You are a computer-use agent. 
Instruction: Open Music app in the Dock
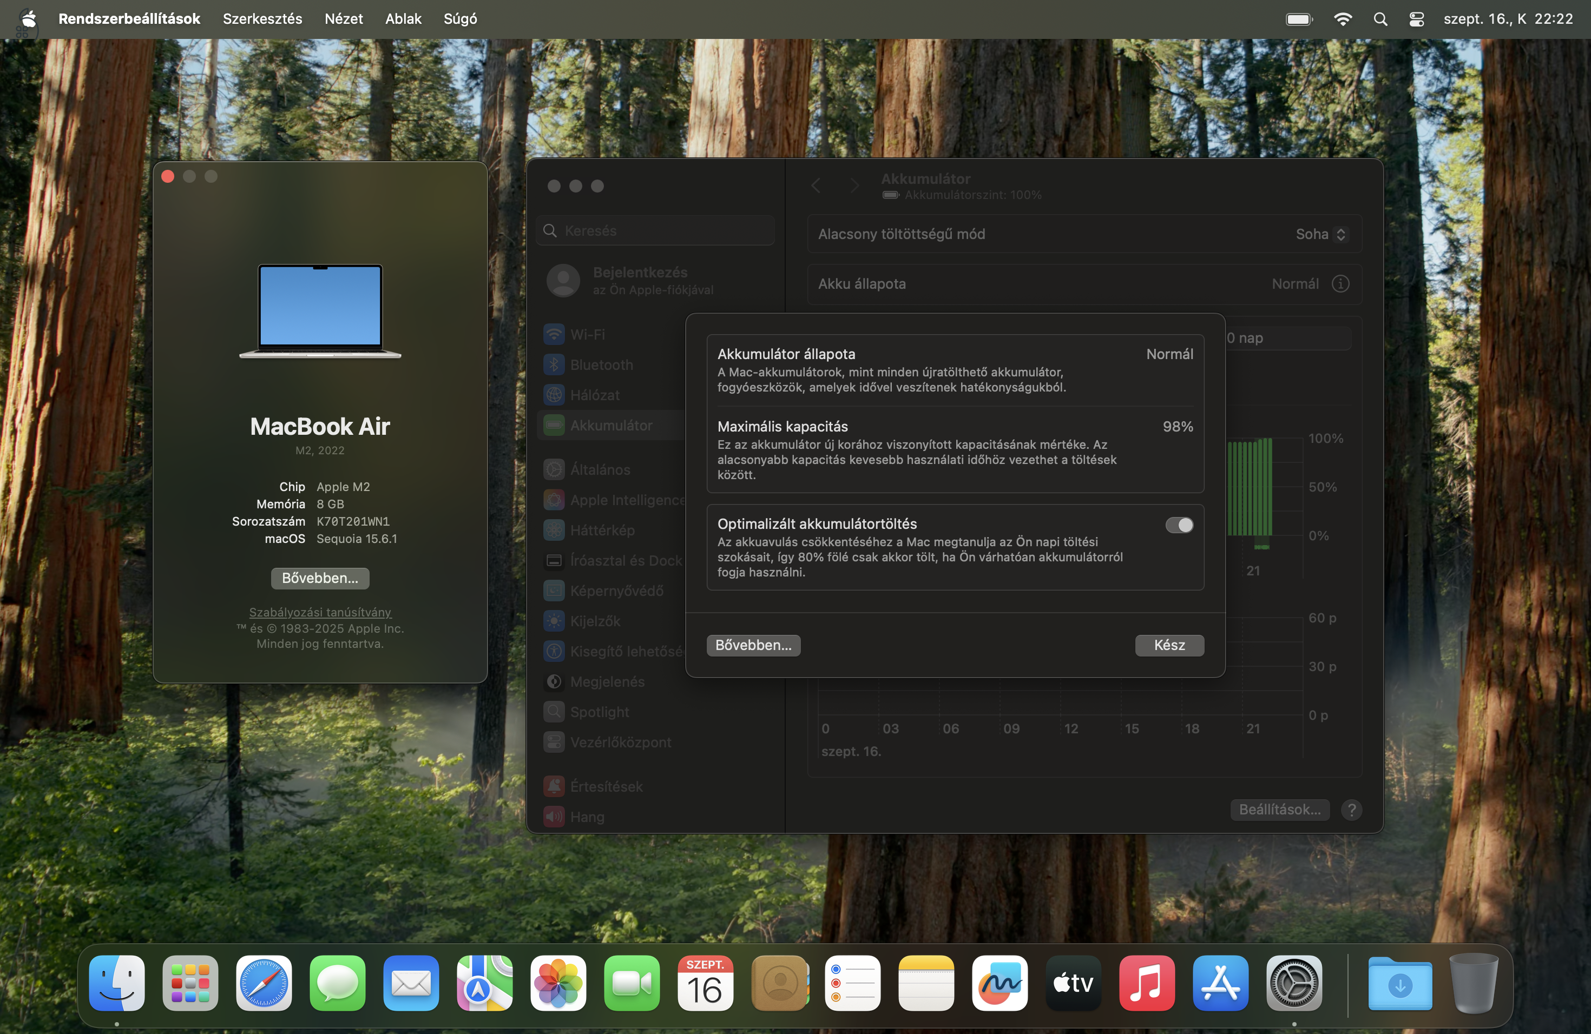tap(1147, 983)
